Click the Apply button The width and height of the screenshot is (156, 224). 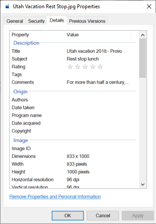point(138,216)
